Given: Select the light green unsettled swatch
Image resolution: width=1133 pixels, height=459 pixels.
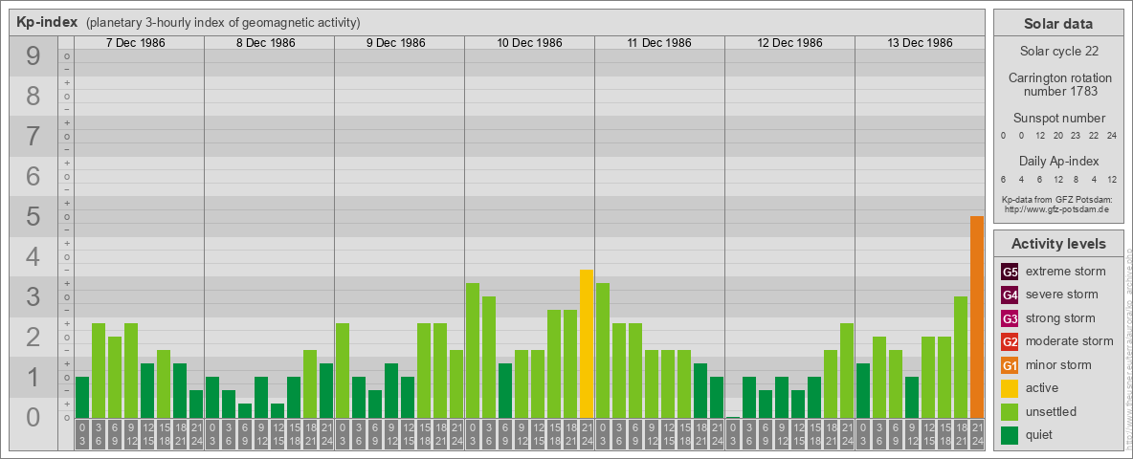Looking at the screenshot, I should point(1010,411).
